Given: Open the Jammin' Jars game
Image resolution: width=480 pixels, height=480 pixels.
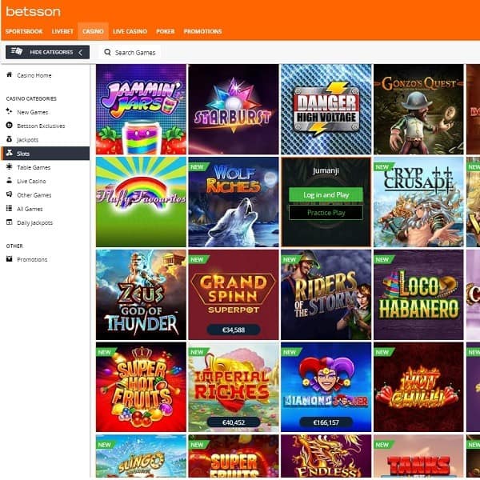Looking at the screenshot, I should click(x=141, y=110).
